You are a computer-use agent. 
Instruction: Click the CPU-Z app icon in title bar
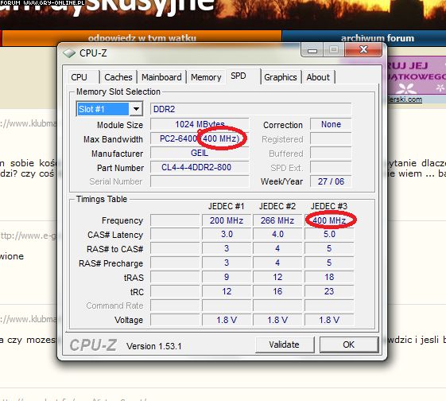pos(69,53)
